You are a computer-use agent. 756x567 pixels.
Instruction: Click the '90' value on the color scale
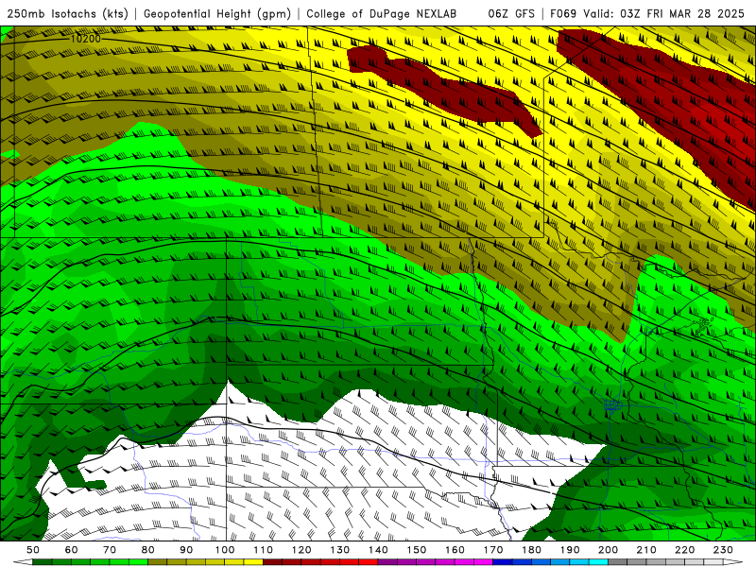pyautogui.click(x=186, y=550)
